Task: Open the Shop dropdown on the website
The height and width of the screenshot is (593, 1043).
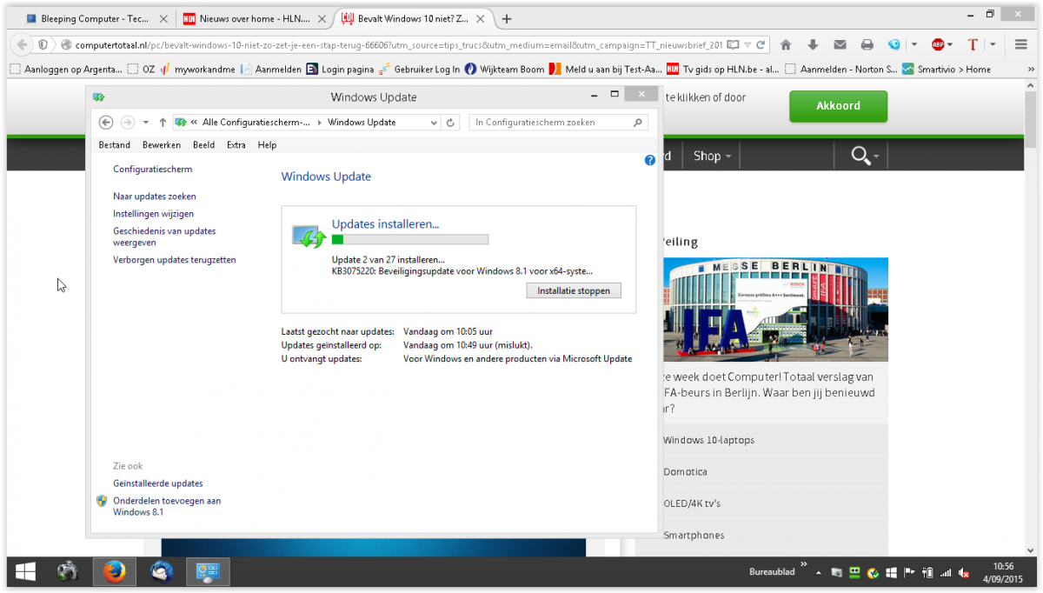Action: click(712, 156)
